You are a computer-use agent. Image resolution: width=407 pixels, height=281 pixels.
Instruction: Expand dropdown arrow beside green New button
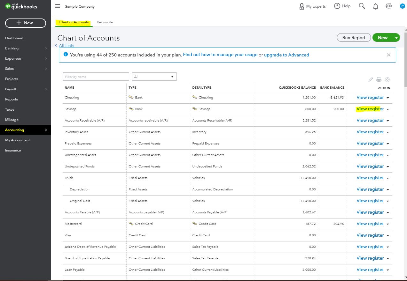396,38
